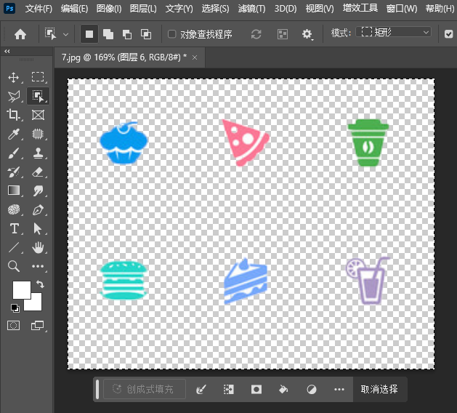This screenshot has width=457, height=413.
Task: Select the Zoom magnifier tool
Action: (13, 267)
